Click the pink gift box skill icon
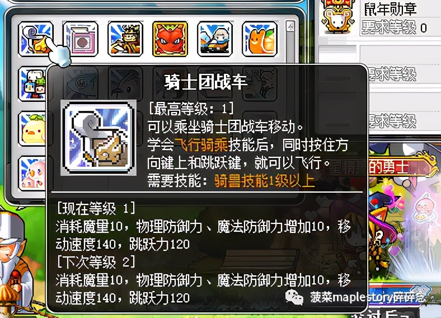Screen dimensions: 441x318 coord(81,39)
